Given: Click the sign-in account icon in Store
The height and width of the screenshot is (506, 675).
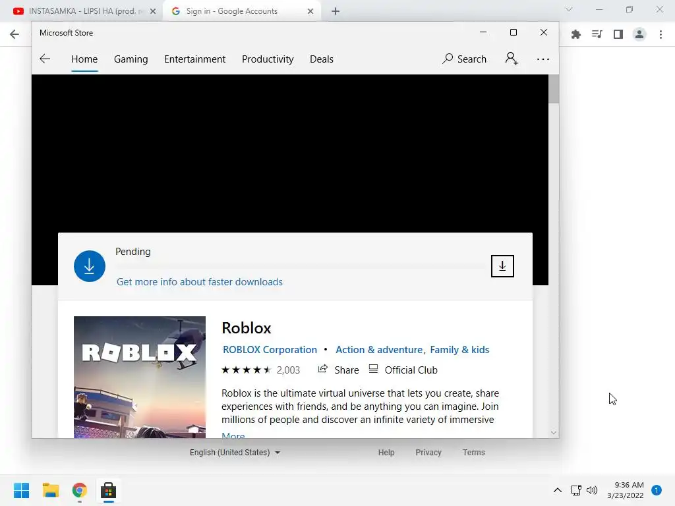Looking at the screenshot, I should coord(512,59).
